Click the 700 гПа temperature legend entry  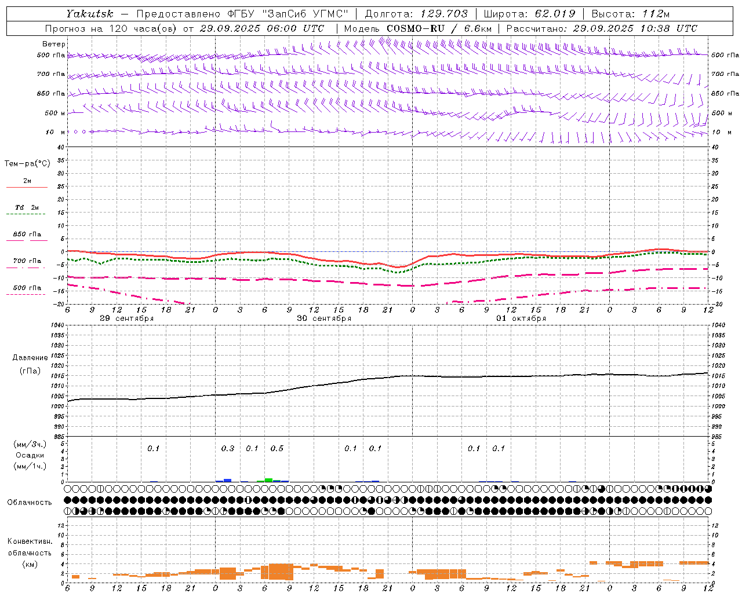(x=27, y=261)
